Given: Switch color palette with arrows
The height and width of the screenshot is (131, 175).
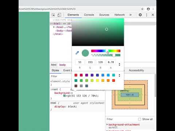Looking at the screenshot, I should click(120, 75).
